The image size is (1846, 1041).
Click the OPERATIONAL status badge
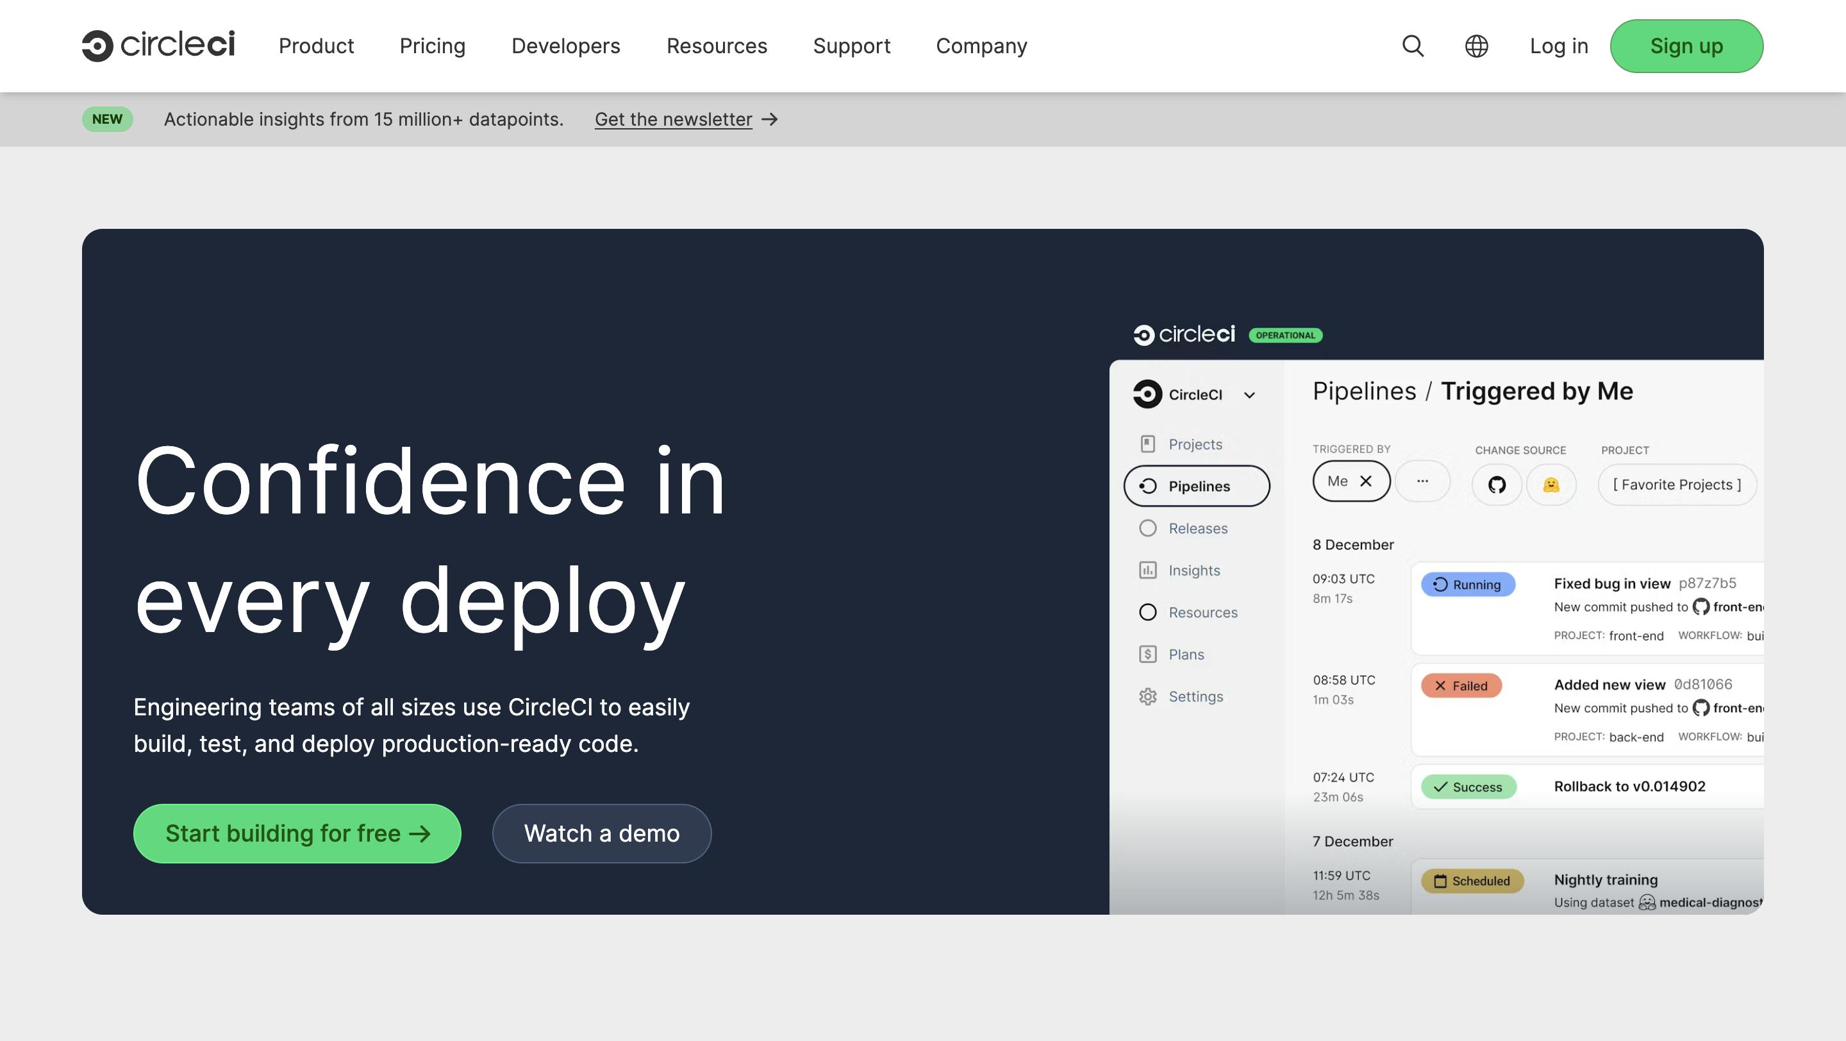pos(1285,335)
